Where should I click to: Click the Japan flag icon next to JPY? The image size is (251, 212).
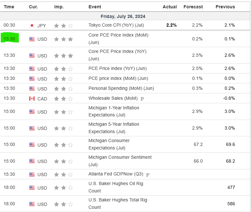tap(32, 25)
